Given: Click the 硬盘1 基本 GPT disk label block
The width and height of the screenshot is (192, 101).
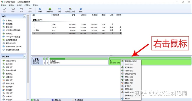Looking at the screenshot, I should (37, 61).
